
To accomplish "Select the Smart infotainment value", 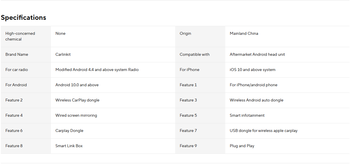I will click(x=247, y=115).
